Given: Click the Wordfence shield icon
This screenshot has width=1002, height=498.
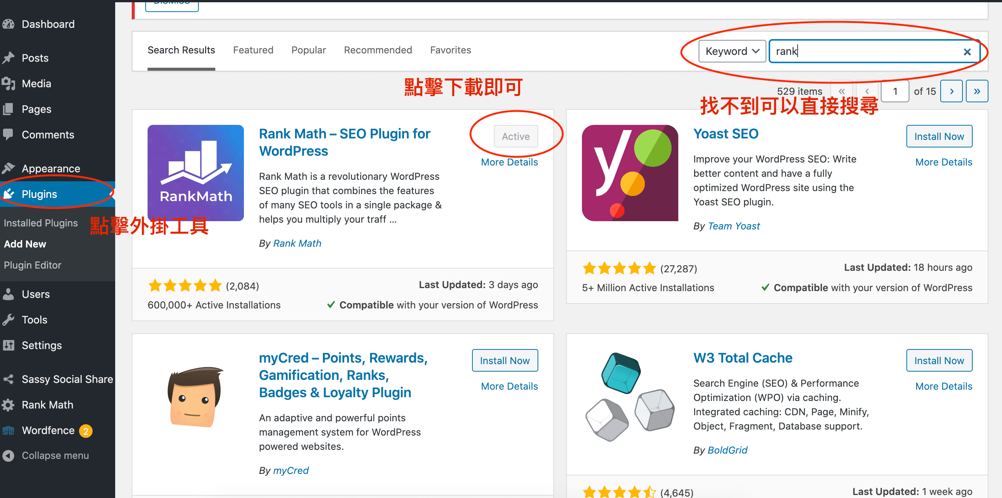Looking at the screenshot, I should 8,430.
